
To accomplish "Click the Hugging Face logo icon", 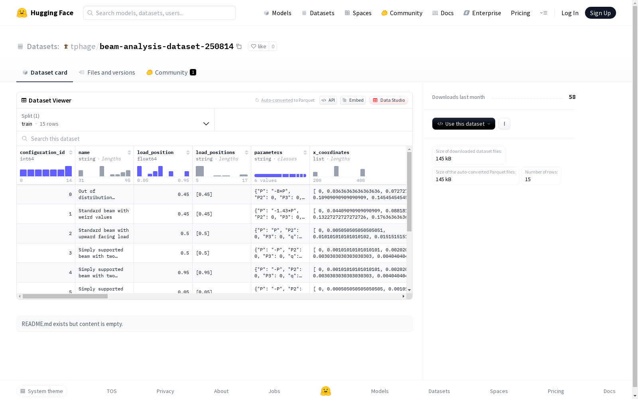I will [x=22, y=13].
